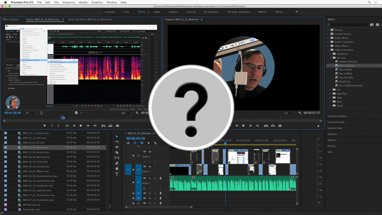The image size is (382, 215).
Task: Export frame from Program monitor
Action: [x=280, y=125]
